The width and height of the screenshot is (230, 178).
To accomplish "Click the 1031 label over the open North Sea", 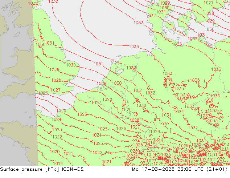I will click(98, 64).
